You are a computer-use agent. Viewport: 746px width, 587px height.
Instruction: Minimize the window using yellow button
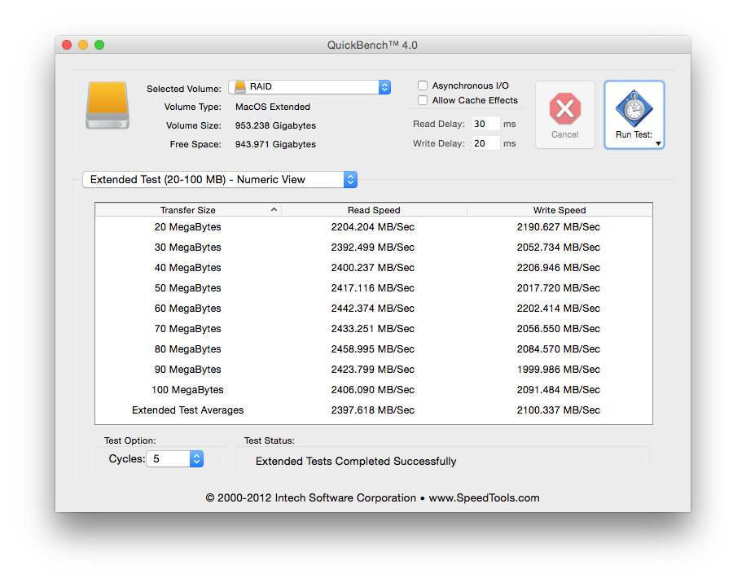tap(83, 45)
